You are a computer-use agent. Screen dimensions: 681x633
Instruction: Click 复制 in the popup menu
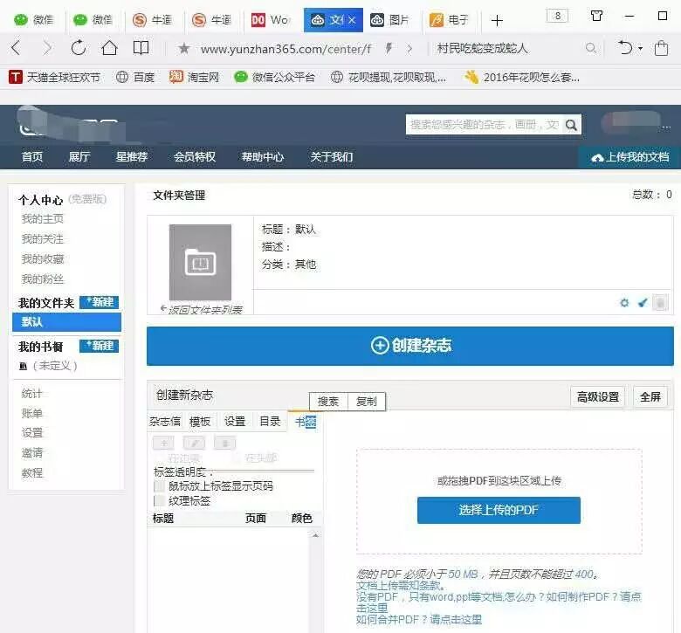tap(366, 402)
